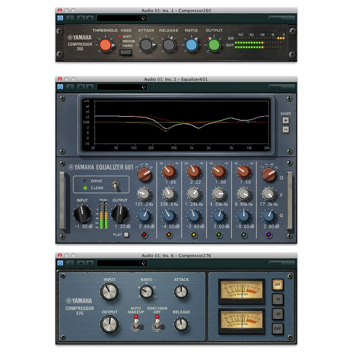Click the button between bypass and R in Compressor260
This screenshot has width=353, height=353.
[x=70, y=18]
